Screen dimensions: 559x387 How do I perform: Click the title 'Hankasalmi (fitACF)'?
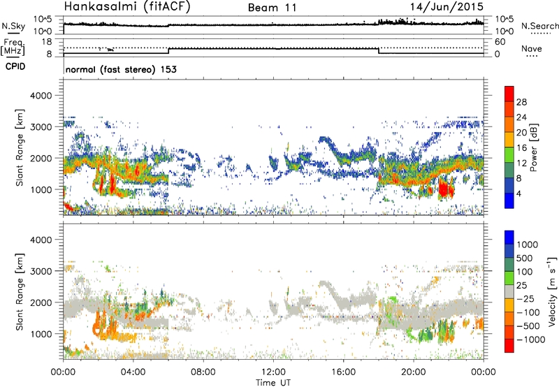tap(127, 7)
